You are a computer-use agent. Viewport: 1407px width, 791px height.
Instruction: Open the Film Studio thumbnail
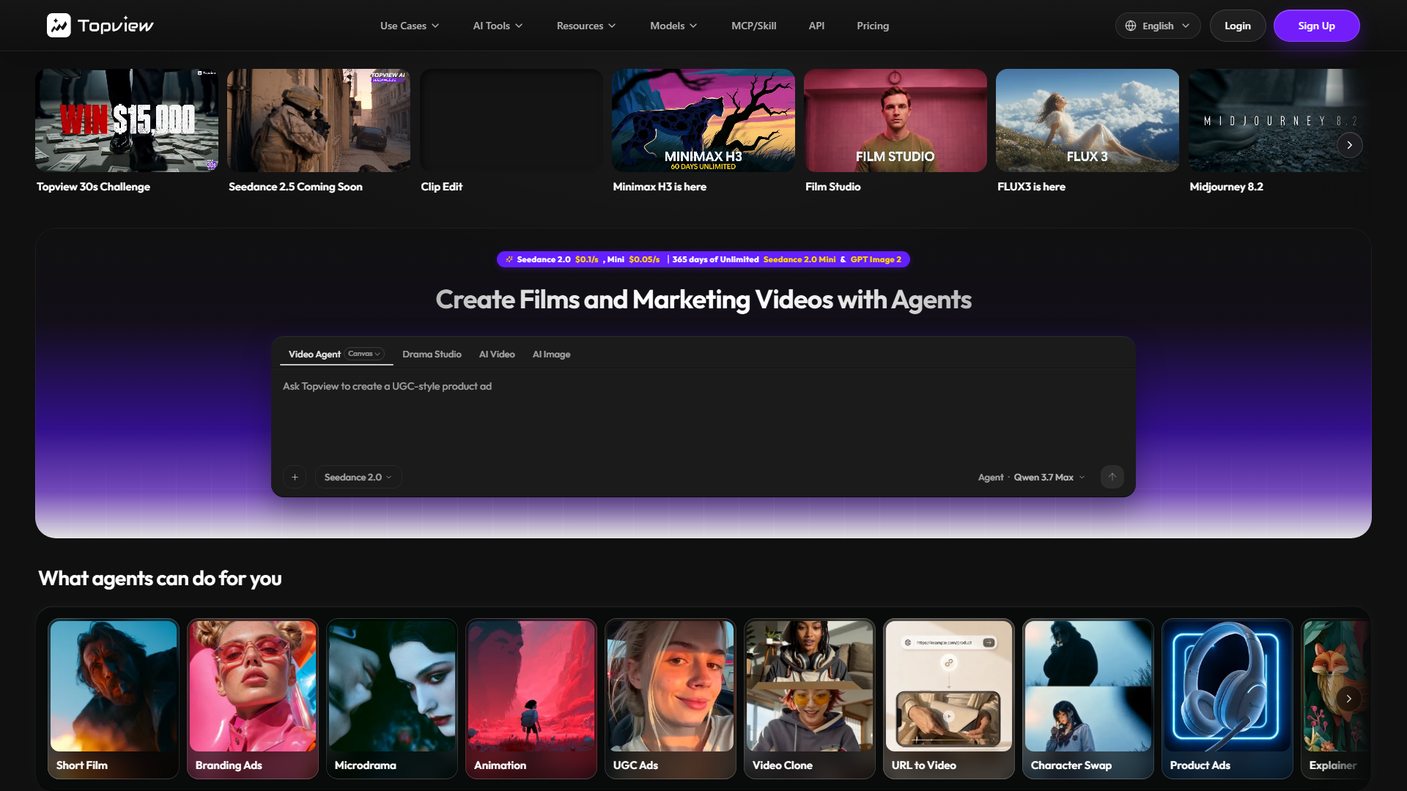[x=895, y=121]
